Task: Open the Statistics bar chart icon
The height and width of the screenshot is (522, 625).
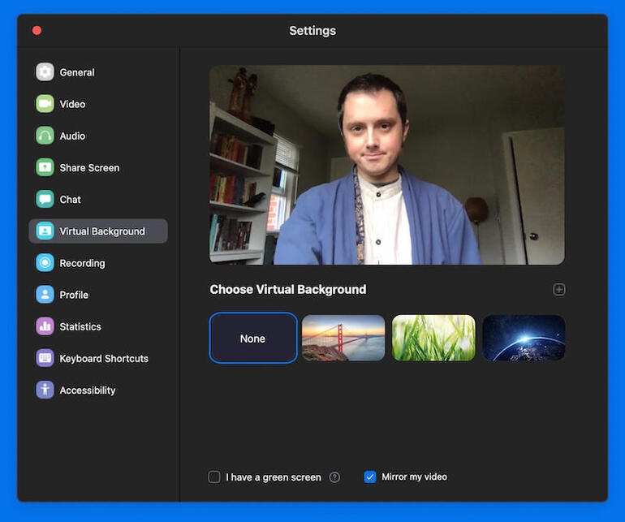Action: click(45, 326)
